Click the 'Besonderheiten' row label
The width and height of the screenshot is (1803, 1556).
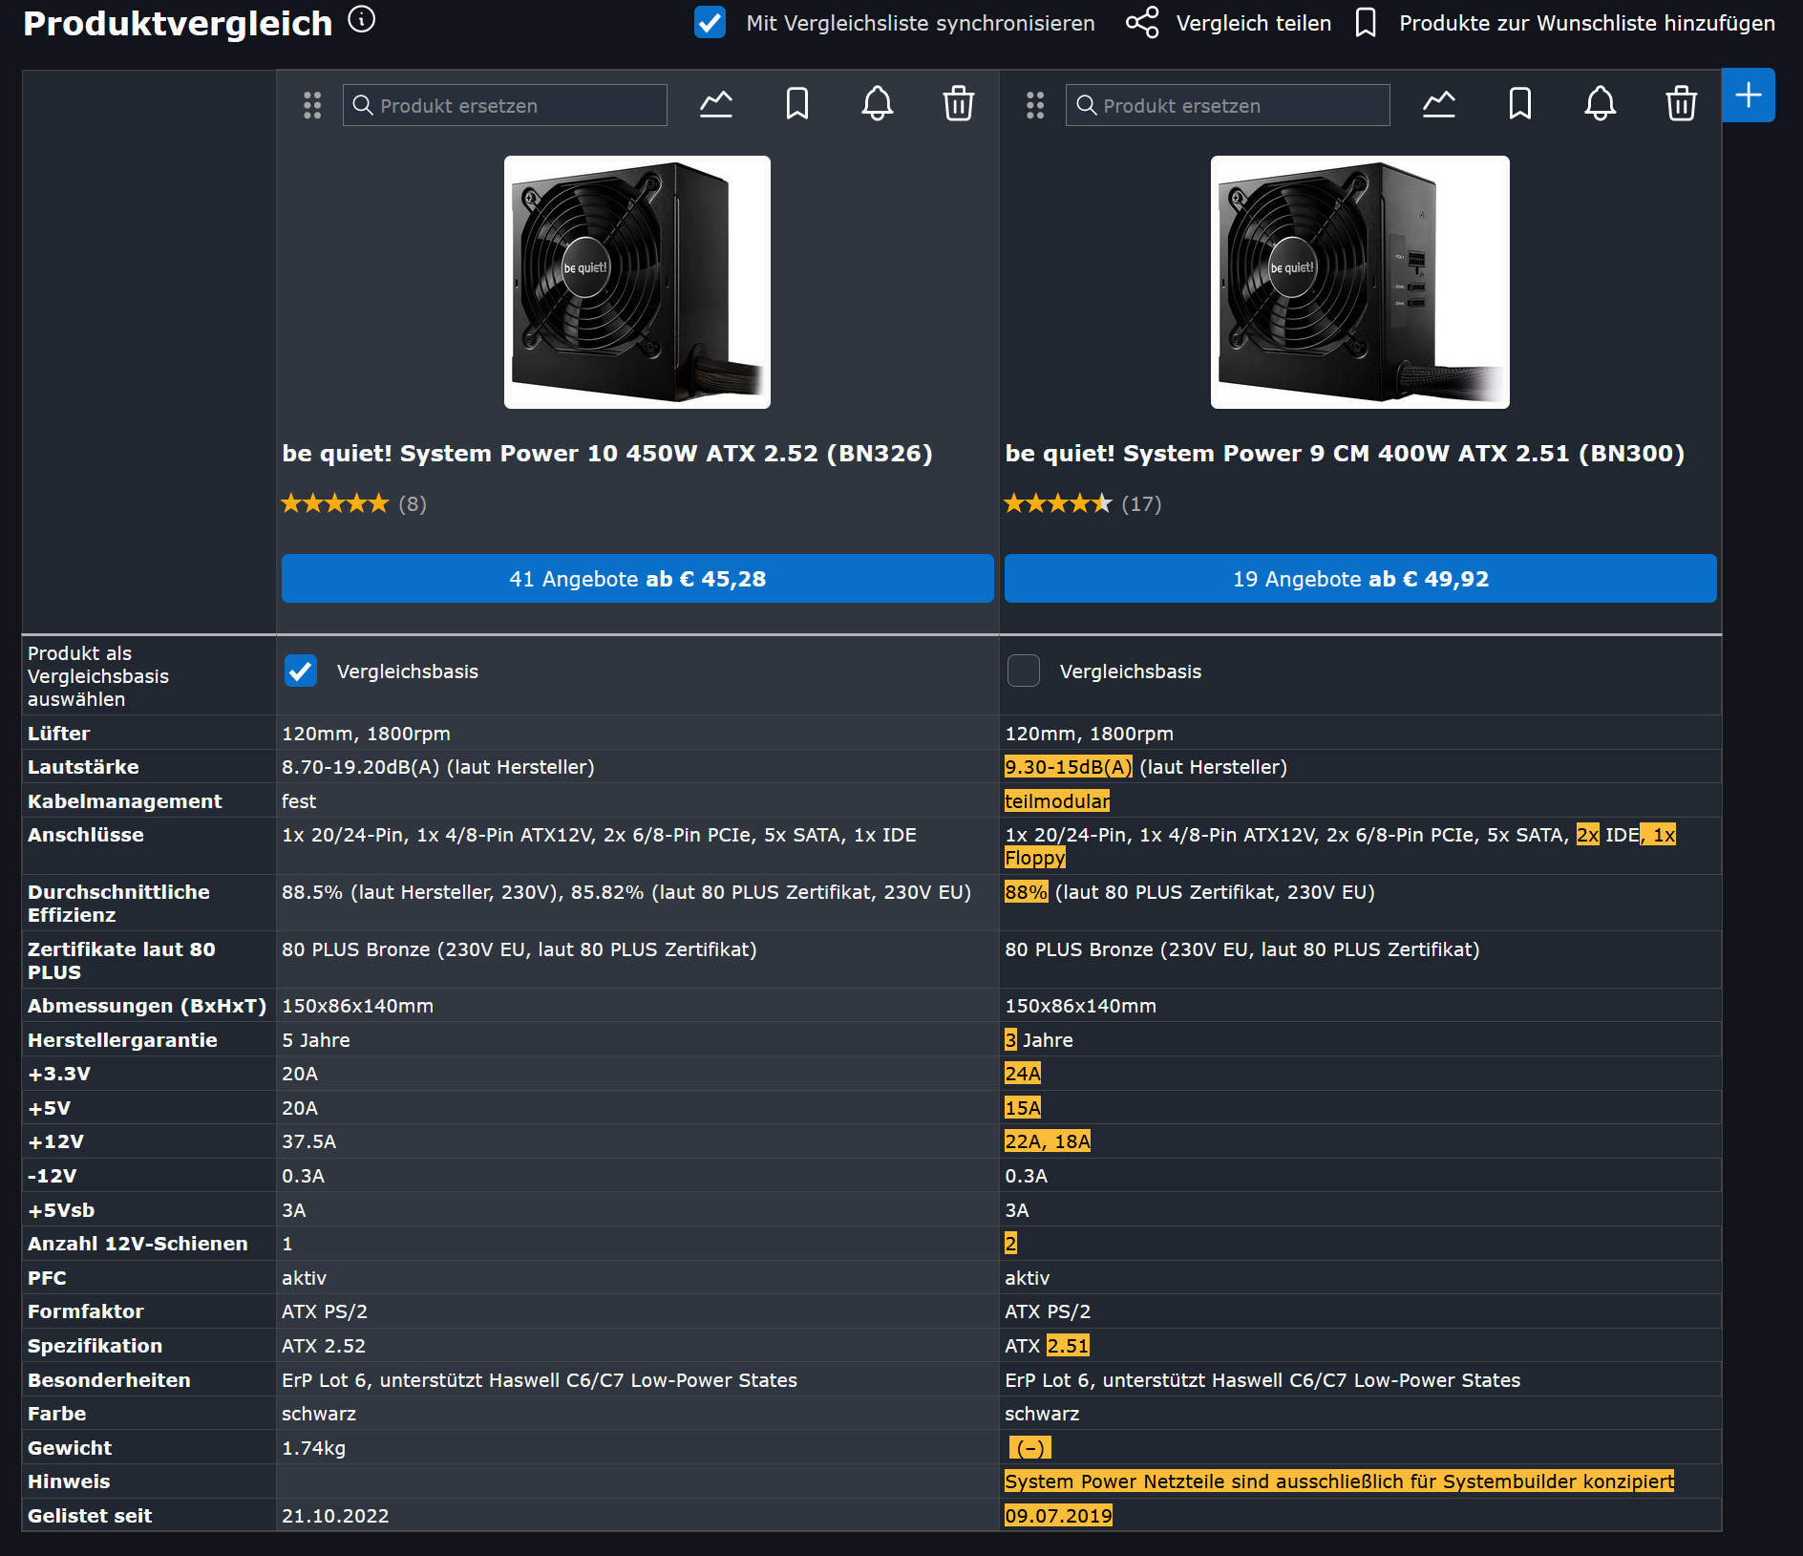(109, 1380)
